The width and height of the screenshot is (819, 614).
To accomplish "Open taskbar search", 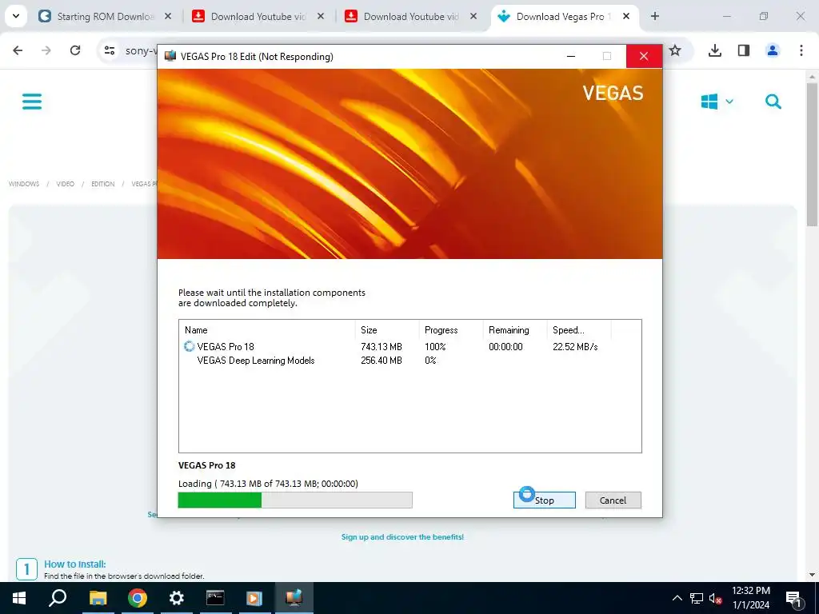I will coord(58,598).
